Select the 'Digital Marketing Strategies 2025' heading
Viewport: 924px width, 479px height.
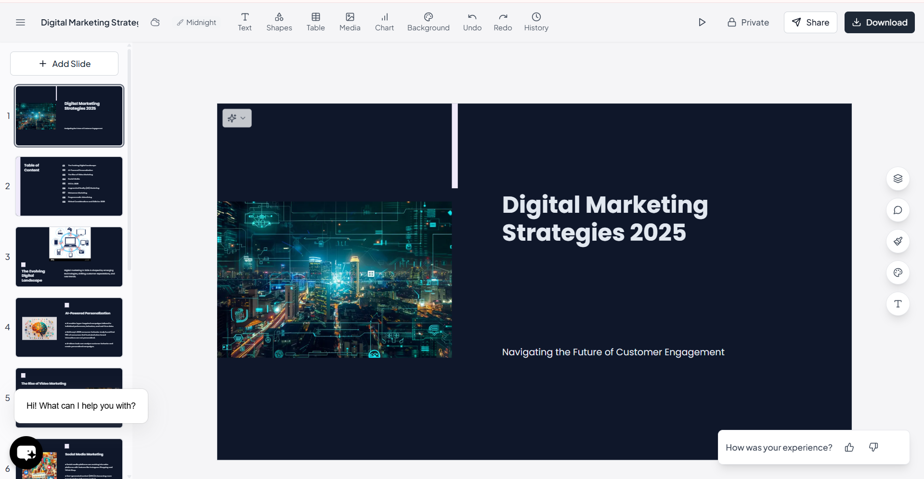tap(605, 219)
